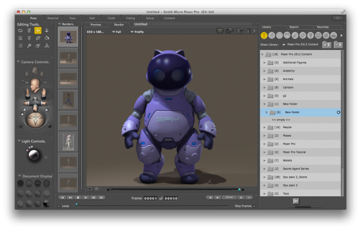Select the third Document Display style sphere
This screenshot has width=361, height=230.
pos(38,183)
